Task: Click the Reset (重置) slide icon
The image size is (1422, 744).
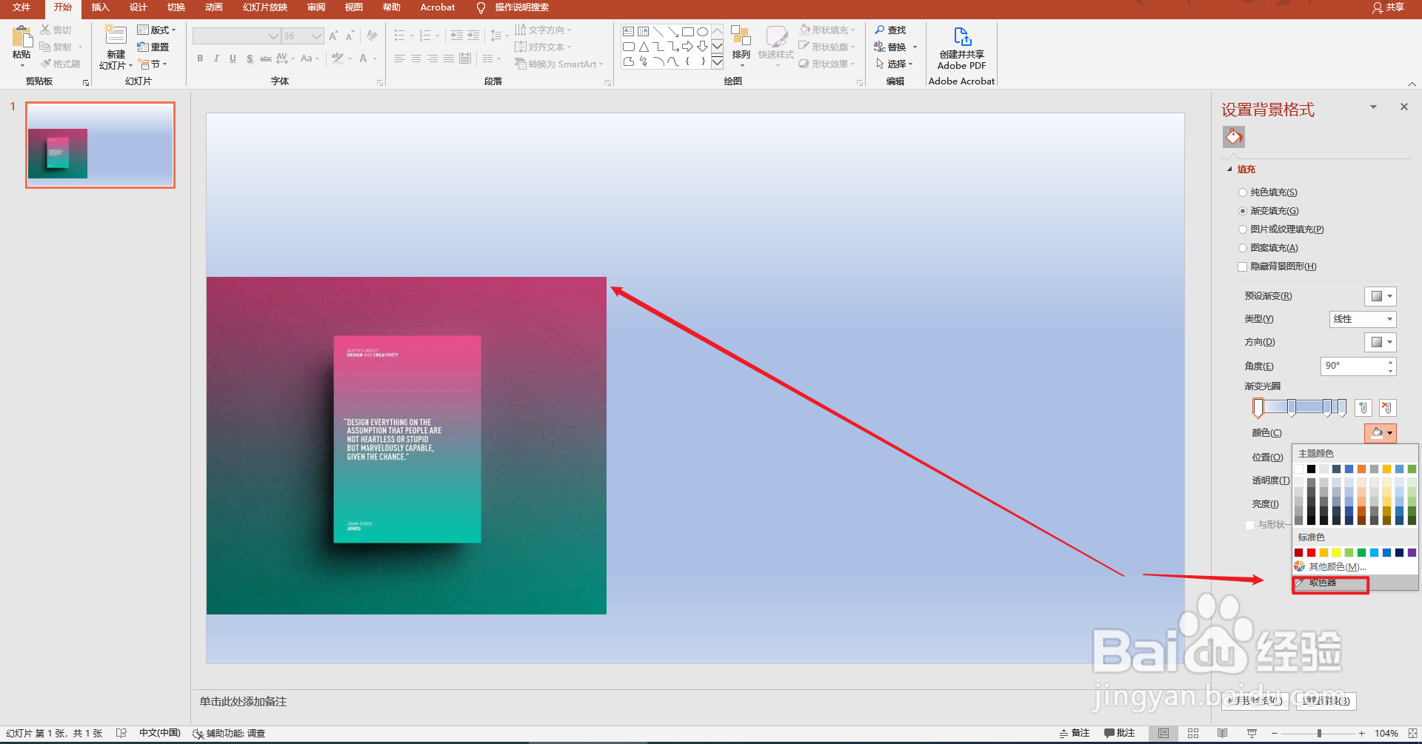Action: 144,47
